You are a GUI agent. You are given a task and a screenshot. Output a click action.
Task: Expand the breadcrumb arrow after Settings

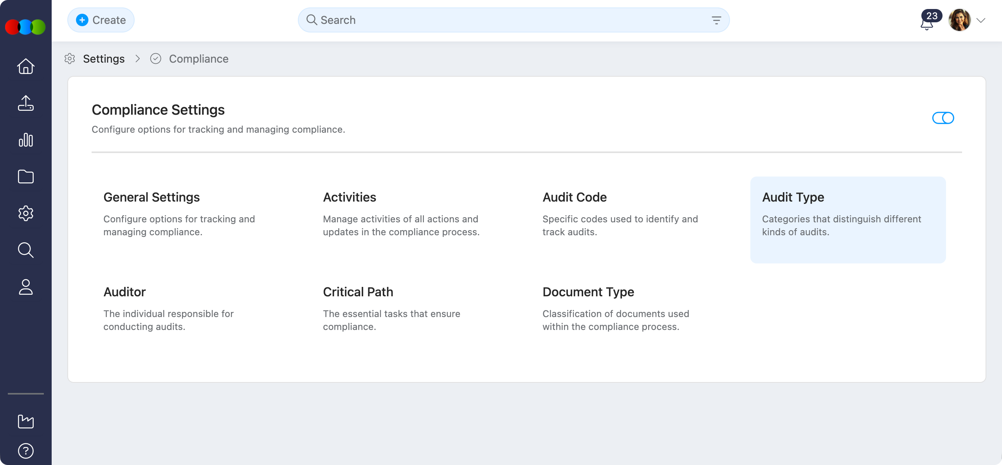(x=138, y=58)
